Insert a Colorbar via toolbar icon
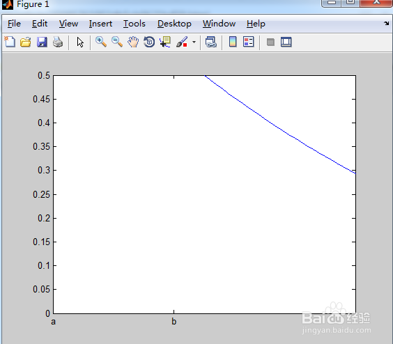 pos(233,42)
